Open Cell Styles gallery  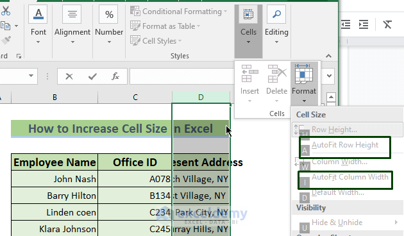pos(156,40)
